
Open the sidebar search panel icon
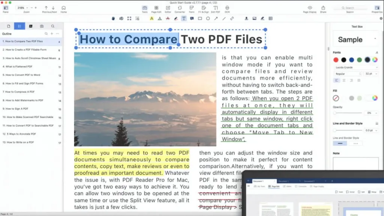[52, 26]
